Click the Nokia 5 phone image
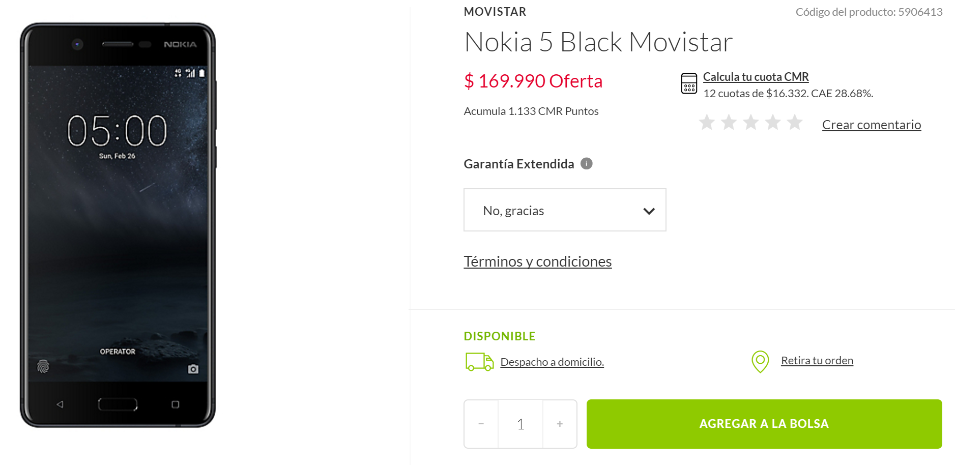The width and height of the screenshot is (955, 465). pos(118,225)
